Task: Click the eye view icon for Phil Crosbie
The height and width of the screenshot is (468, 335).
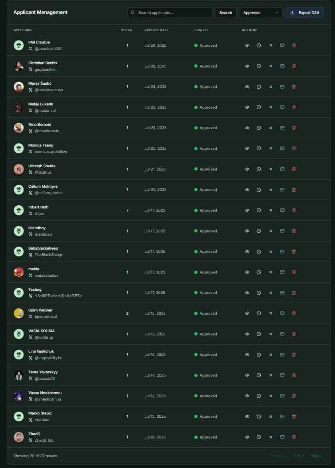Action: click(247, 46)
